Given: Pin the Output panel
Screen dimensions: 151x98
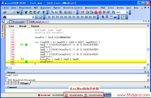Looking at the screenshot, I should [x=145, y=72].
